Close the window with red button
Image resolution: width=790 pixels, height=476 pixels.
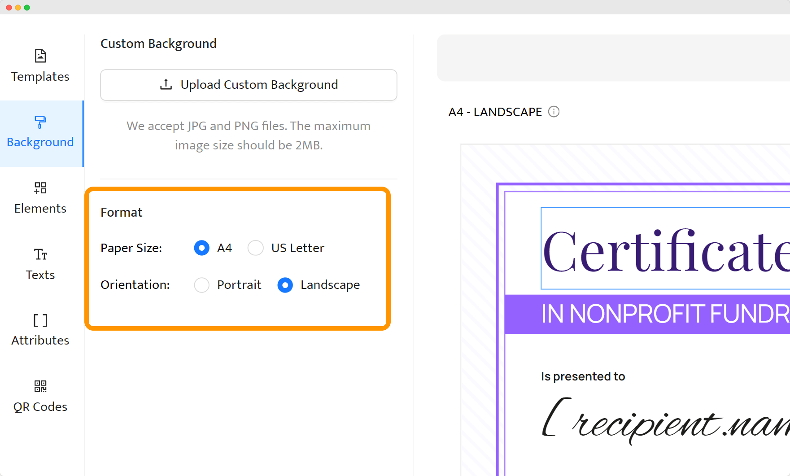(9, 8)
